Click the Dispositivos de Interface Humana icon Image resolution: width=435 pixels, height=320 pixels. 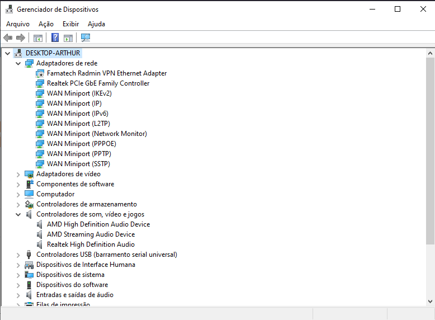pos(29,265)
